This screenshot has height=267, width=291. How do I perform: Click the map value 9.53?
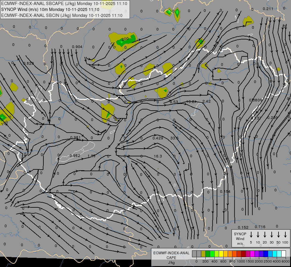(174, 102)
